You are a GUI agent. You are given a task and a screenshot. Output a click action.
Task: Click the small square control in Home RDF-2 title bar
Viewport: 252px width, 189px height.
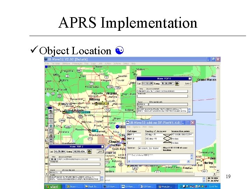(x=102, y=147)
